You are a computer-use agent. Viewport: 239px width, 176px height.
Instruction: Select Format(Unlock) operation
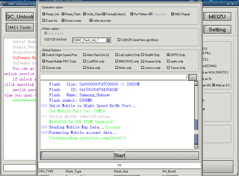click(x=104, y=14)
